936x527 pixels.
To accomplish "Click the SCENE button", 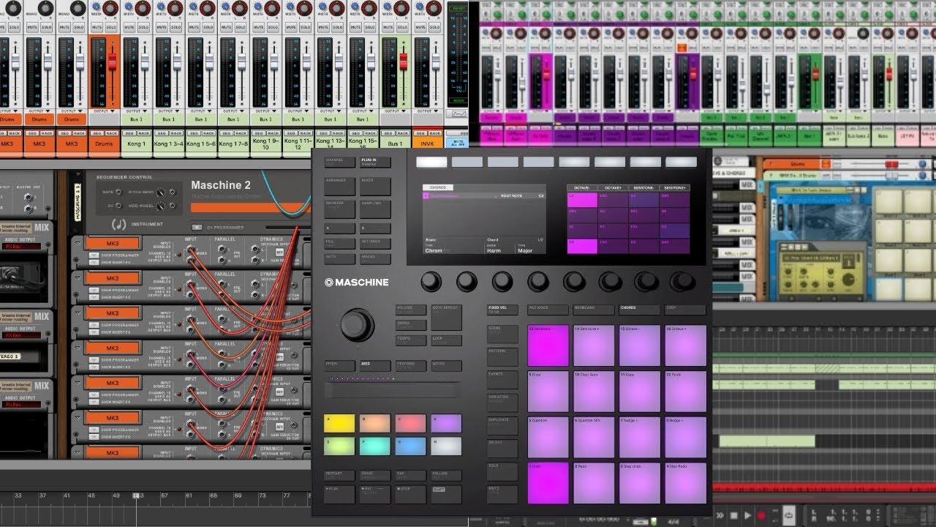I will coord(502,334).
